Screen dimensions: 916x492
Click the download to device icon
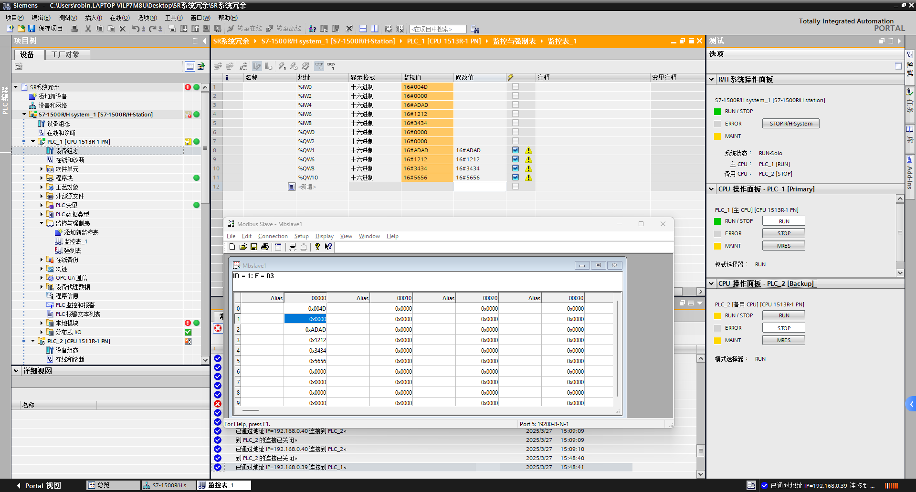184,29
